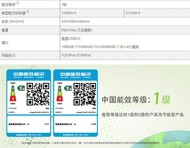Click the 3.00kW·h value cell
The width and height of the screenshot is (190, 148).
[x=69, y=13]
